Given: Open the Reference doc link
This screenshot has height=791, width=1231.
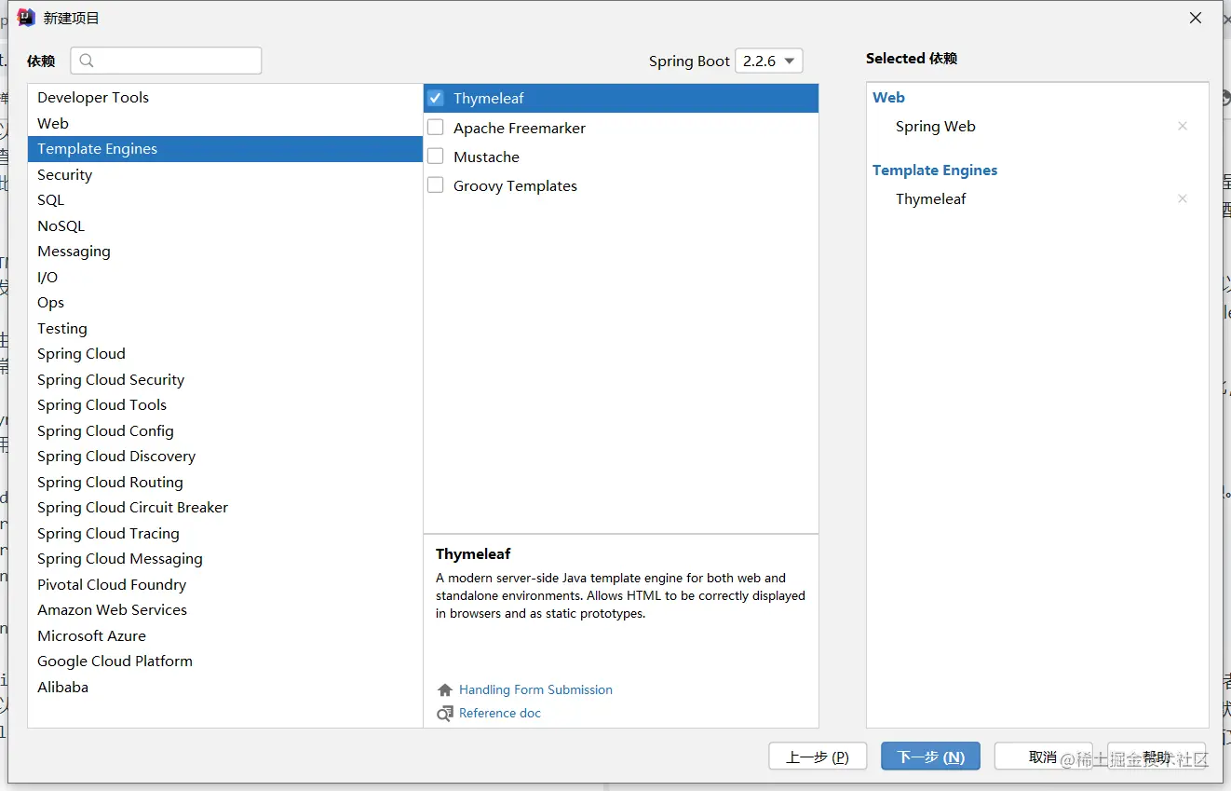Looking at the screenshot, I should [x=500, y=714].
